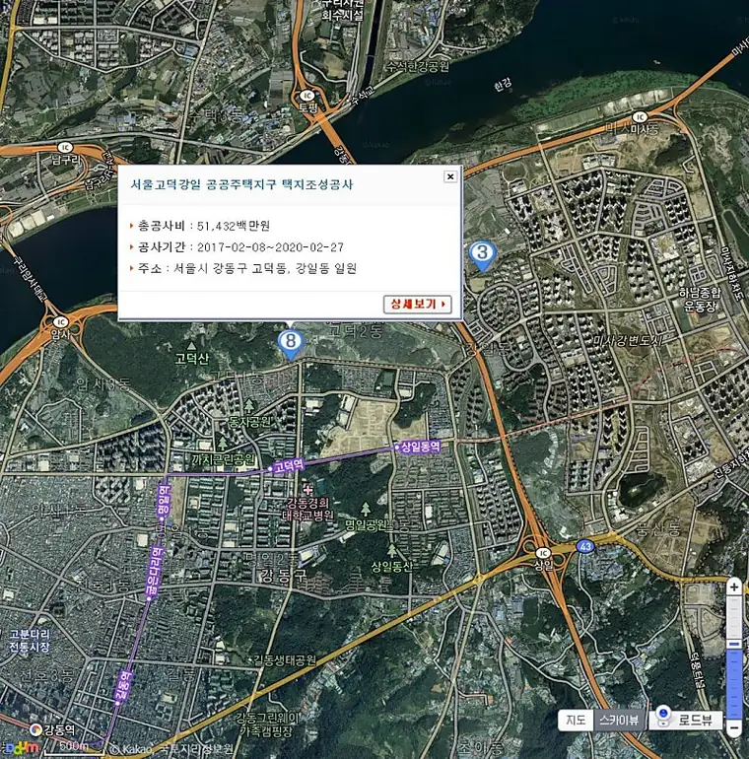
Task: Click the 미사강변도시 label
Action: pyautogui.click(x=627, y=341)
